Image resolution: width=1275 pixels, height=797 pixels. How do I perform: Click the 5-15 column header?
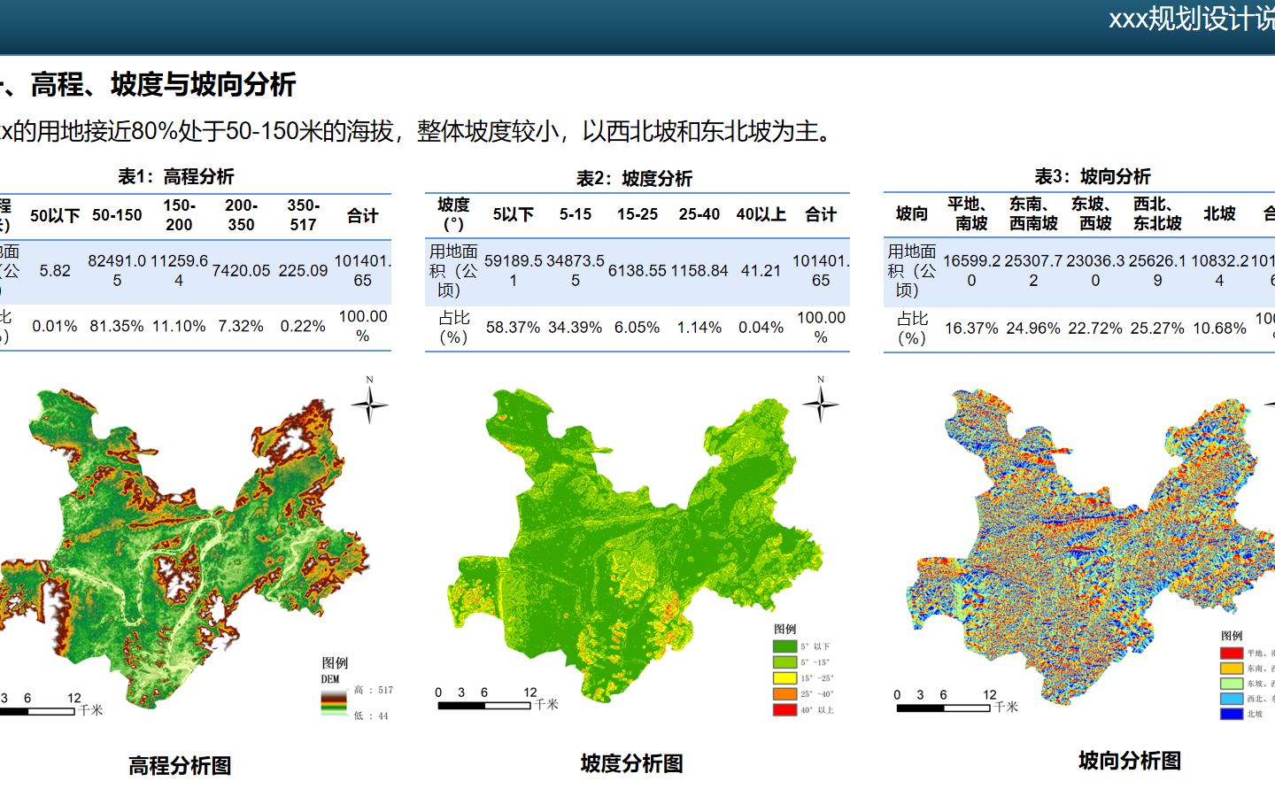coord(576,214)
